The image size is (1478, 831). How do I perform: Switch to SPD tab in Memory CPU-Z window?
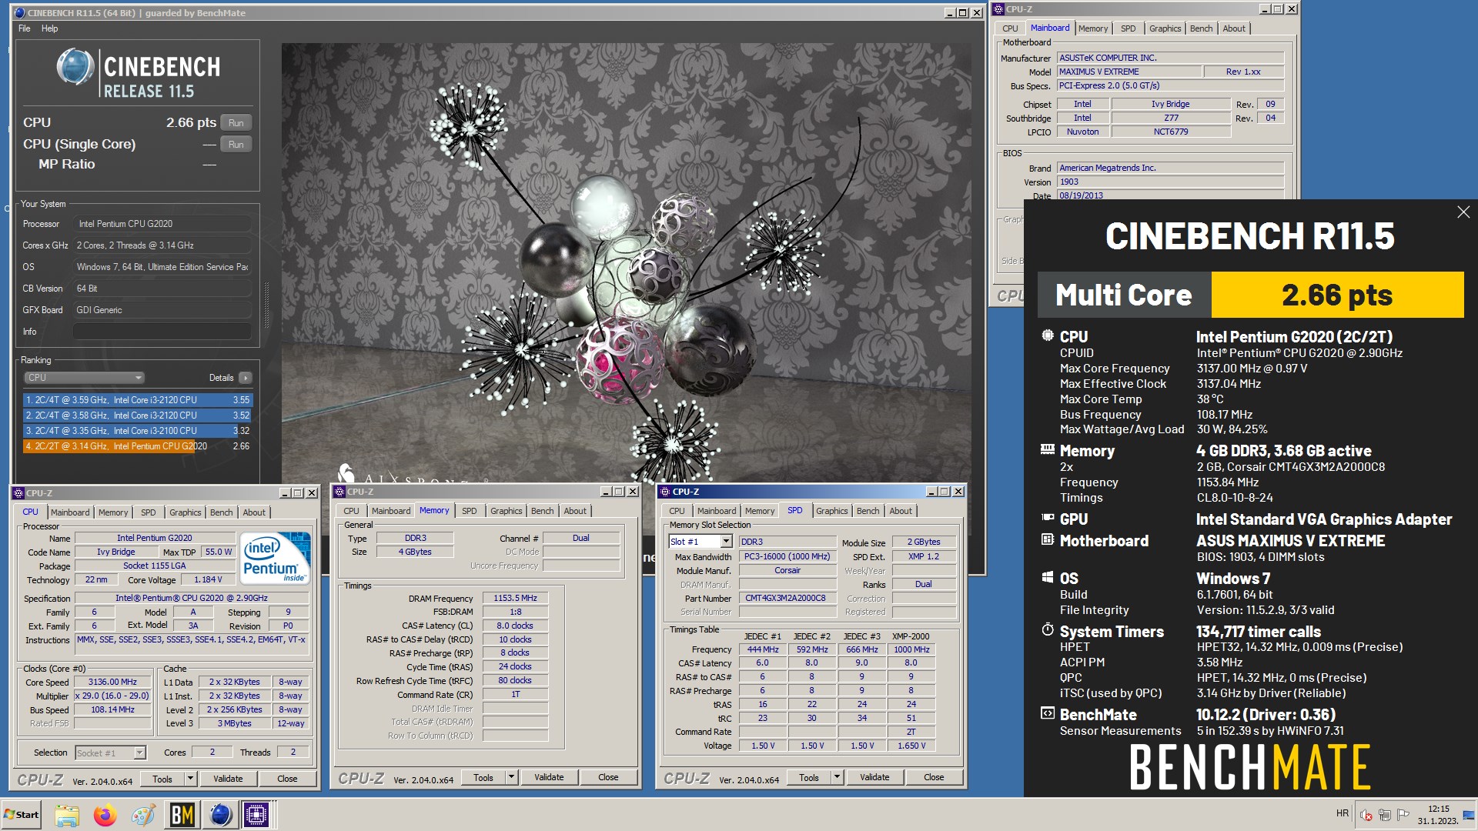click(469, 511)
